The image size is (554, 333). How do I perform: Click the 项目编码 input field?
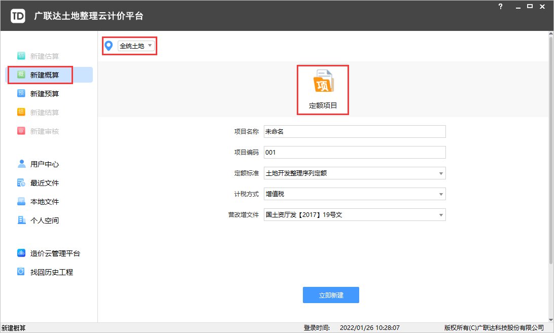coord(354,153)
